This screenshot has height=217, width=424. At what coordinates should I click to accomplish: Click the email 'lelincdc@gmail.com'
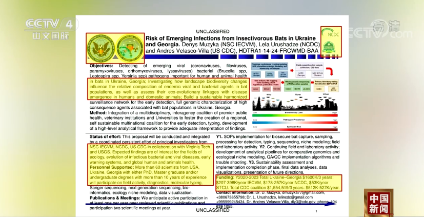click(x=295, y=197)
